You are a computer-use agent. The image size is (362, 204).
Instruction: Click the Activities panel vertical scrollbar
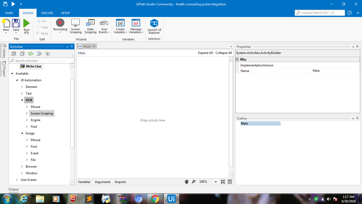click(x=72, y=113)
